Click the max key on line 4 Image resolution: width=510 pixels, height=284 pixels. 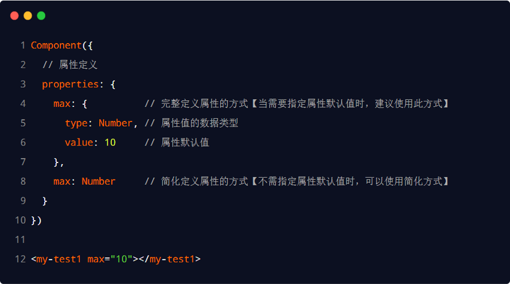(62, 104)
